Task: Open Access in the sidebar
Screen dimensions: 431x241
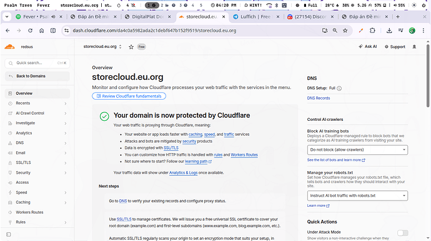Action: [37, 182]
